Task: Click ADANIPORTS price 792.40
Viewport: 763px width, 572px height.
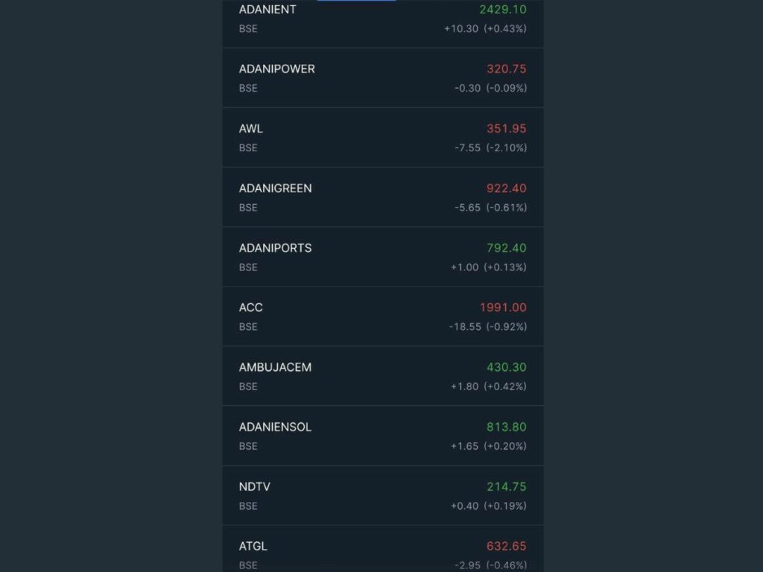Action: [x=506, y=248]
